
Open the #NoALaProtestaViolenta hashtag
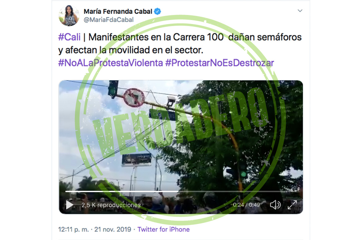tap(111, 63)
